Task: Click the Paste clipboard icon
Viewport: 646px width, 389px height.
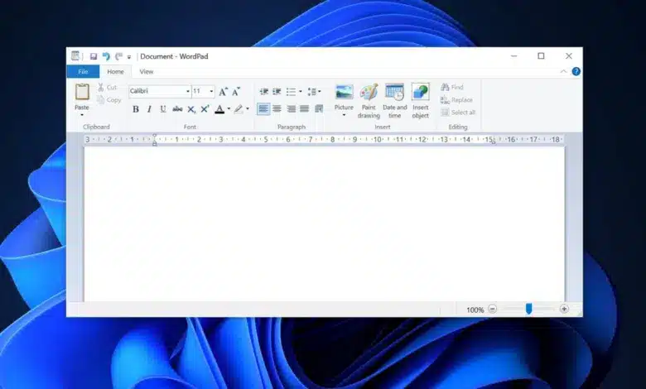Action: tap(82, 92)
